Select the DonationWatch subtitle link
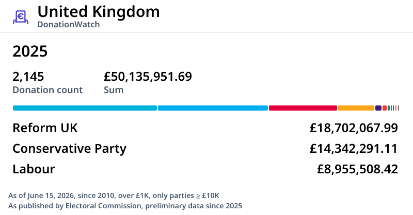413x215 pixels. pyautogui.click(x=69, y=24)
